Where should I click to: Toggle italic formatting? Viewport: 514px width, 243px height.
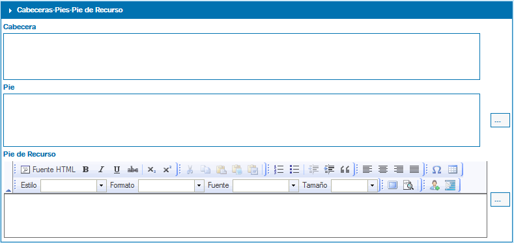pos(101,170)
